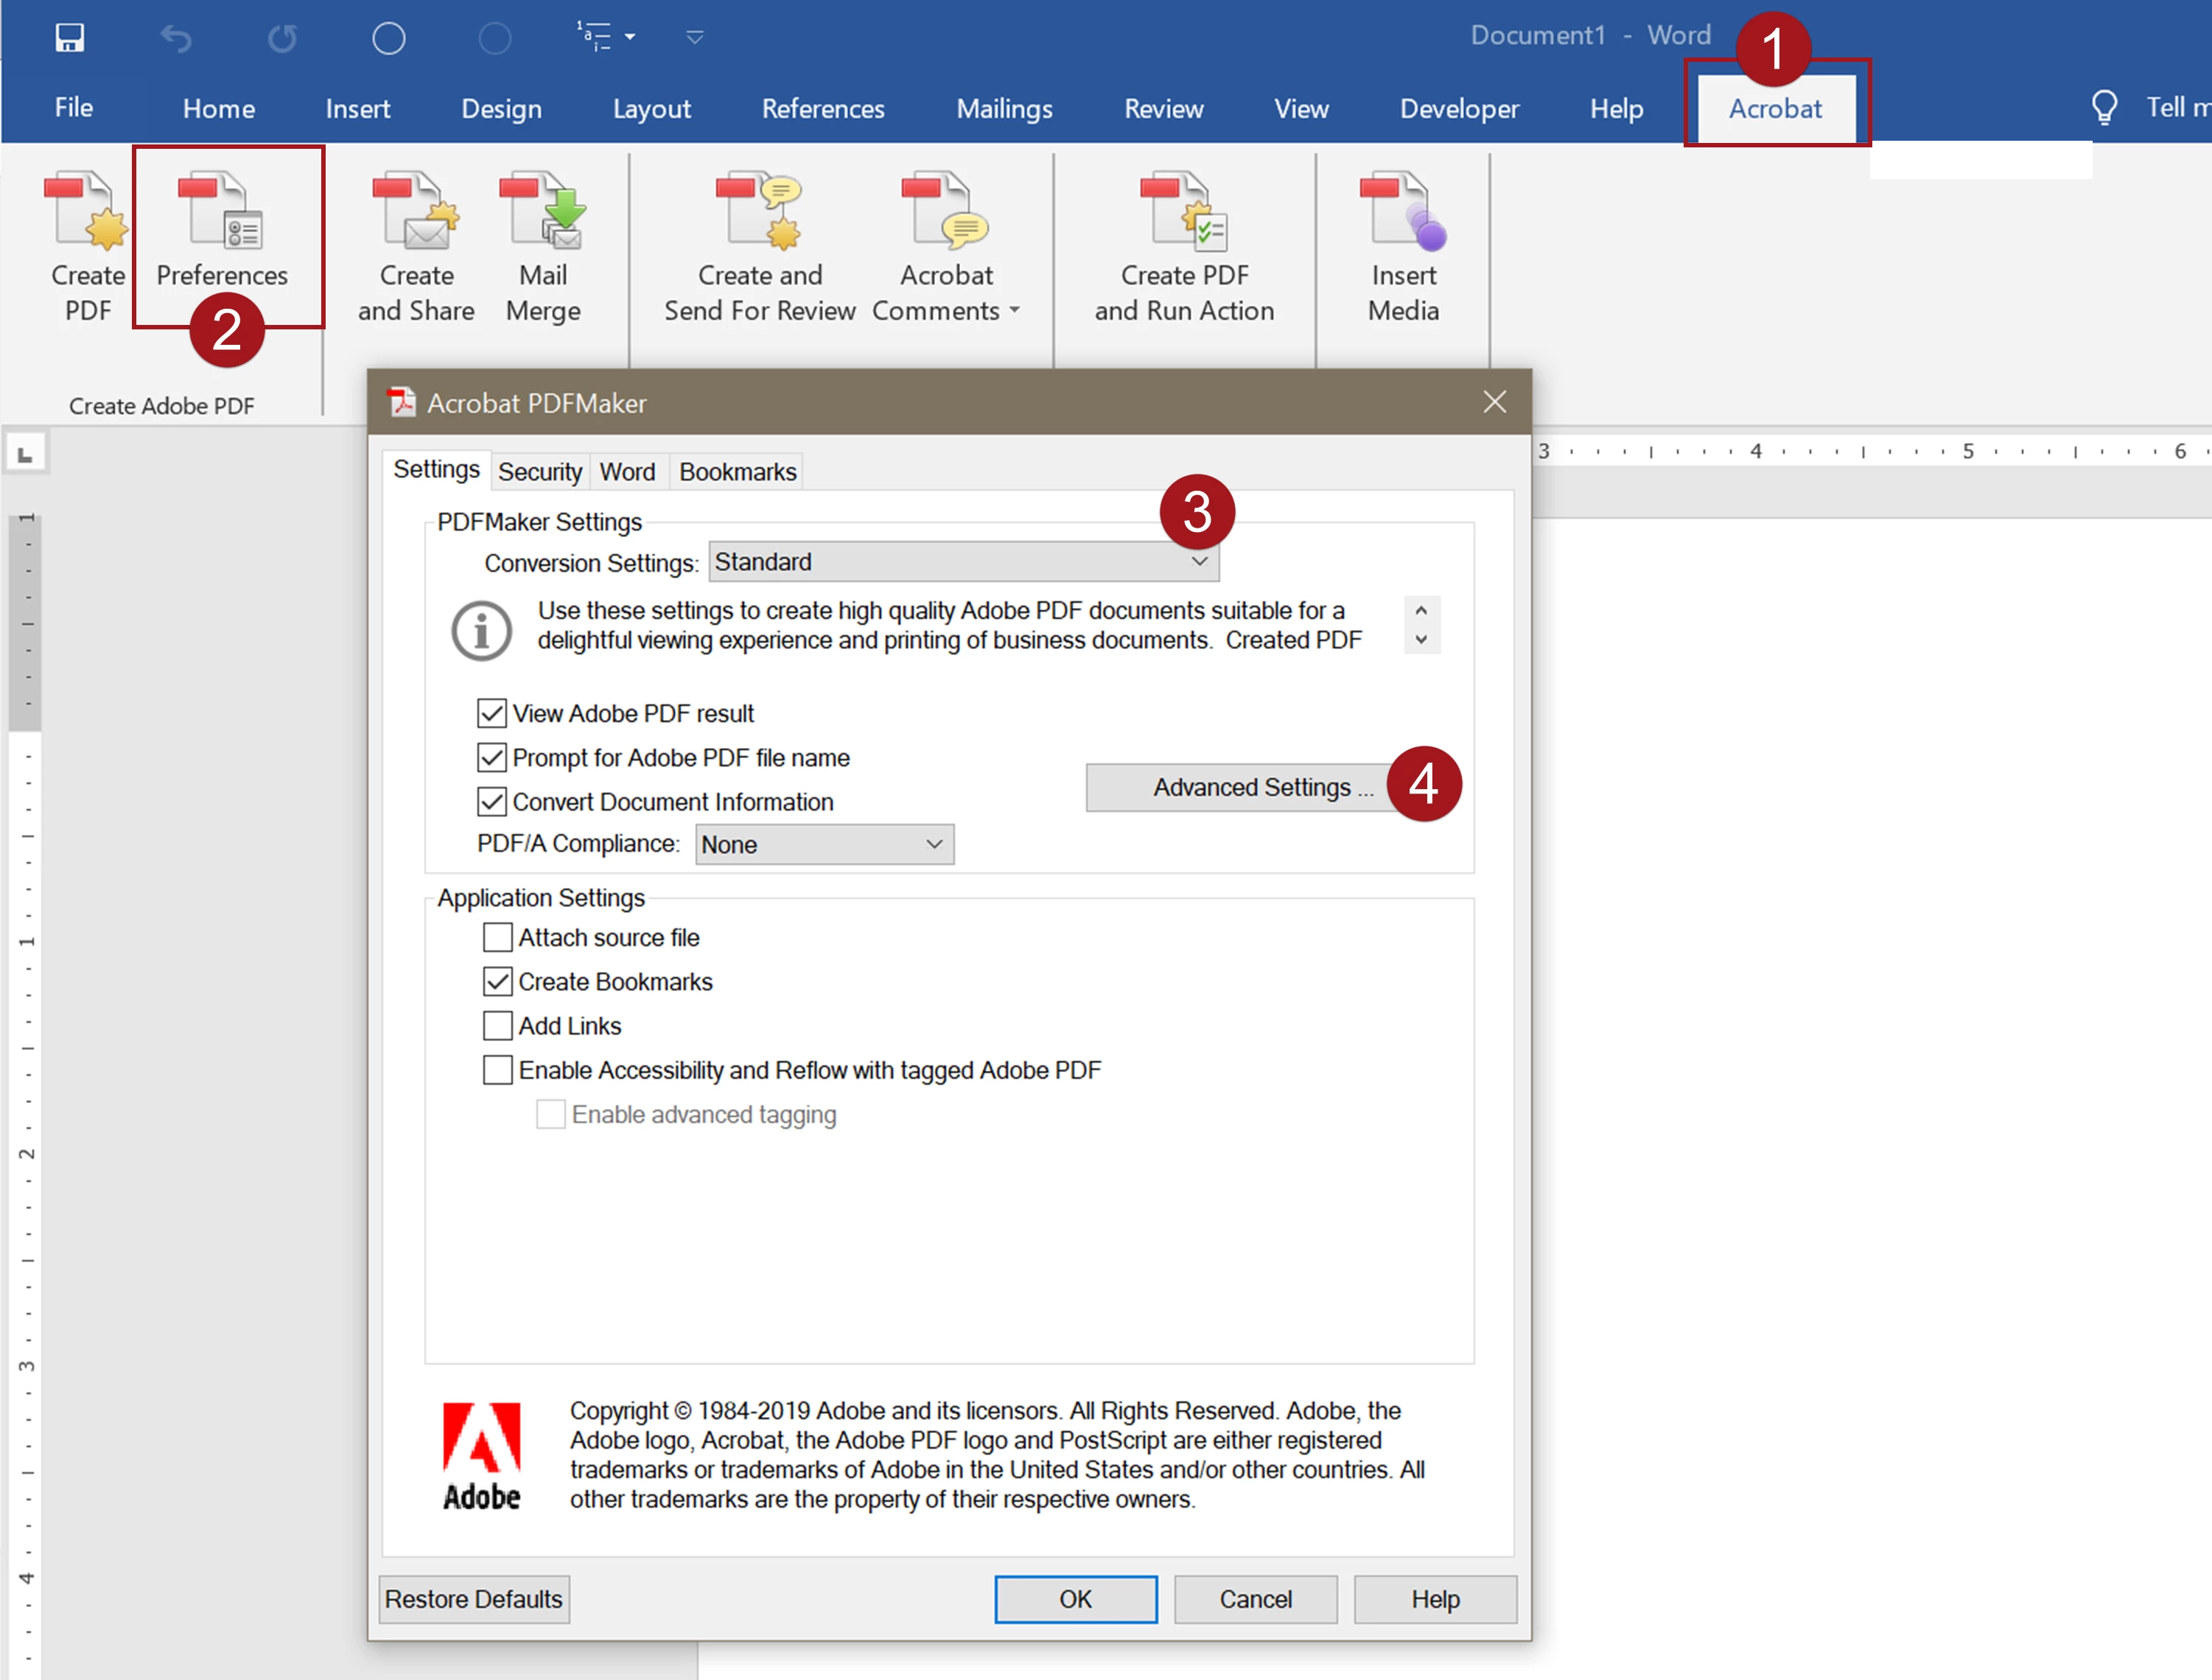Click the Tell me lightbulb icon
Image resolution: width=2212 pixels, height=1680 pixels.
(x=2104, y=107)
